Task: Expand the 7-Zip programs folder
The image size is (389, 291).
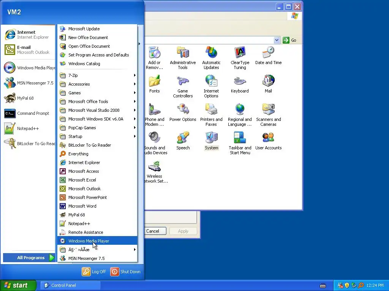Action: click(x=98, y=75)
